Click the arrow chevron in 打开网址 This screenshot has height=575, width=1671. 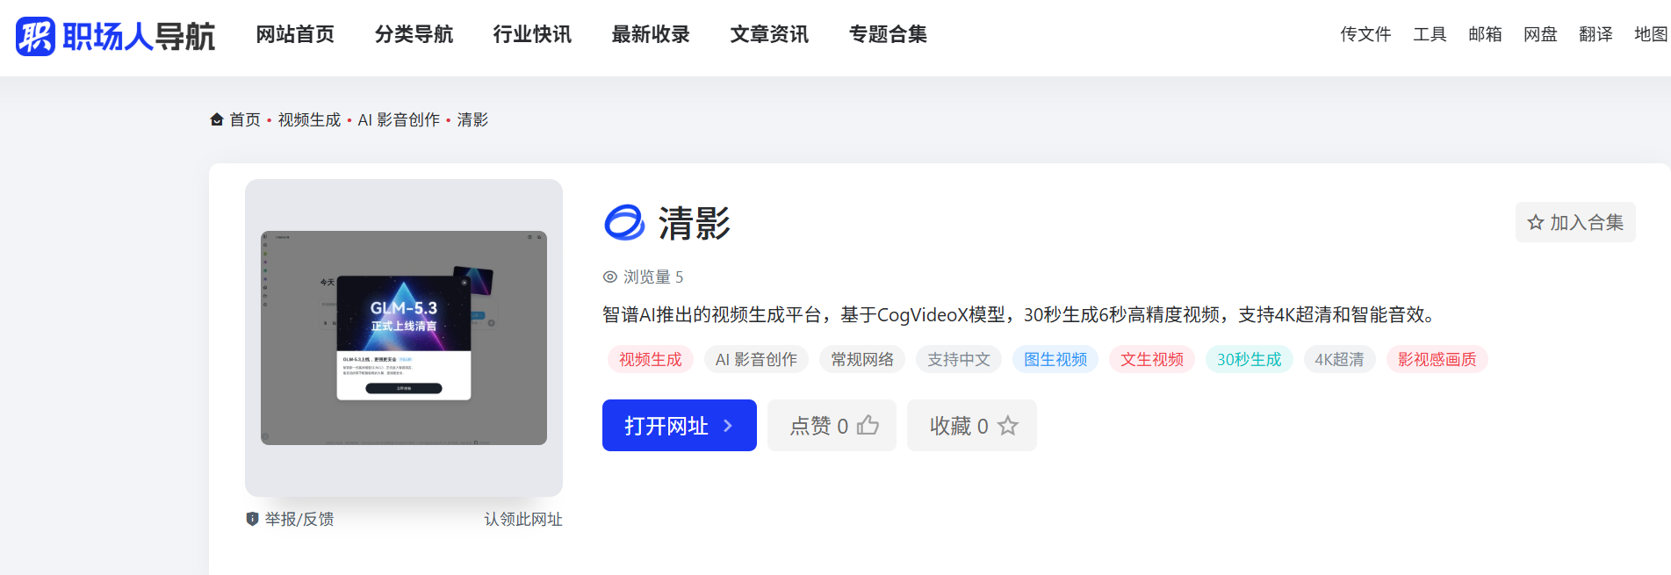[x=728, y=426]
